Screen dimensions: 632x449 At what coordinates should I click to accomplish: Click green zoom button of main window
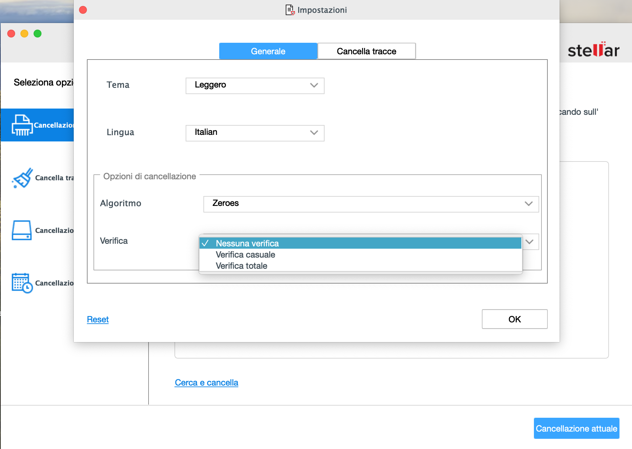click(x=38, y=34)
